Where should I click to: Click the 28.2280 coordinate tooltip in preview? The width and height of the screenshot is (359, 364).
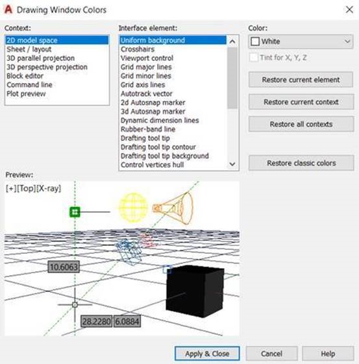96,321
